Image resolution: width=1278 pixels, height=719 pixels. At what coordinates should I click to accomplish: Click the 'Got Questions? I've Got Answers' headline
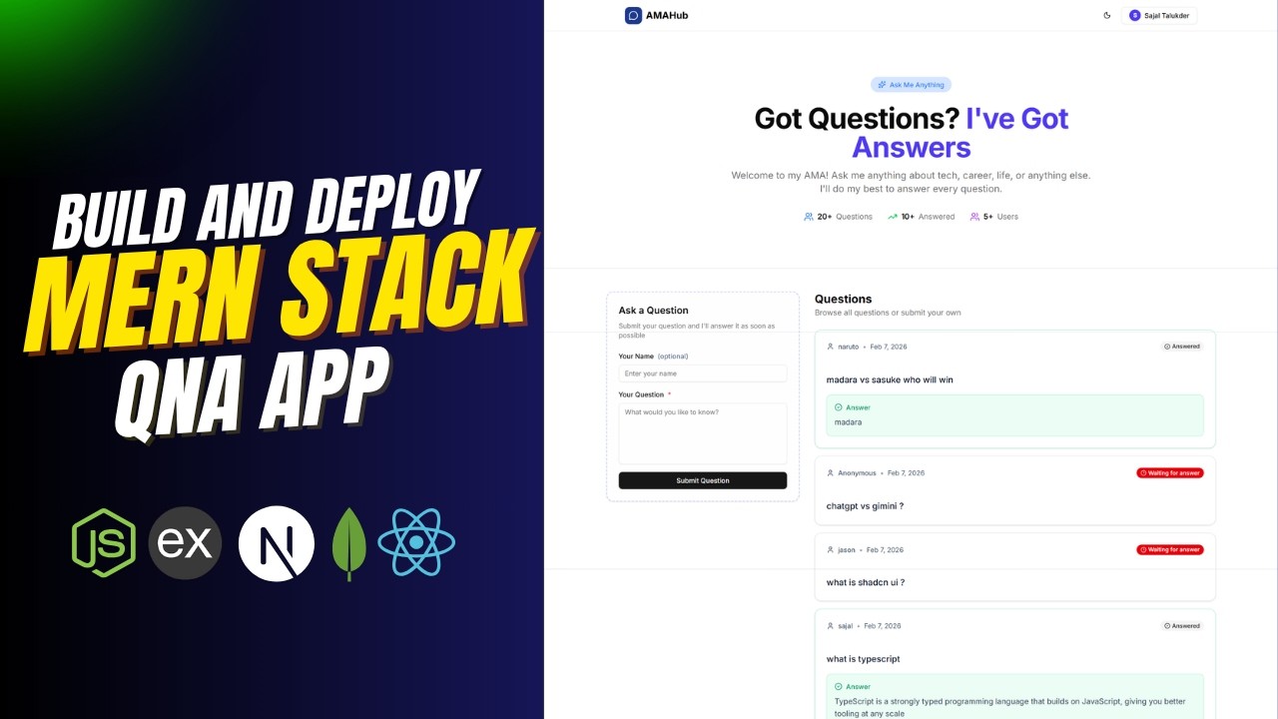pyautogui.click(x=912, y=133)
